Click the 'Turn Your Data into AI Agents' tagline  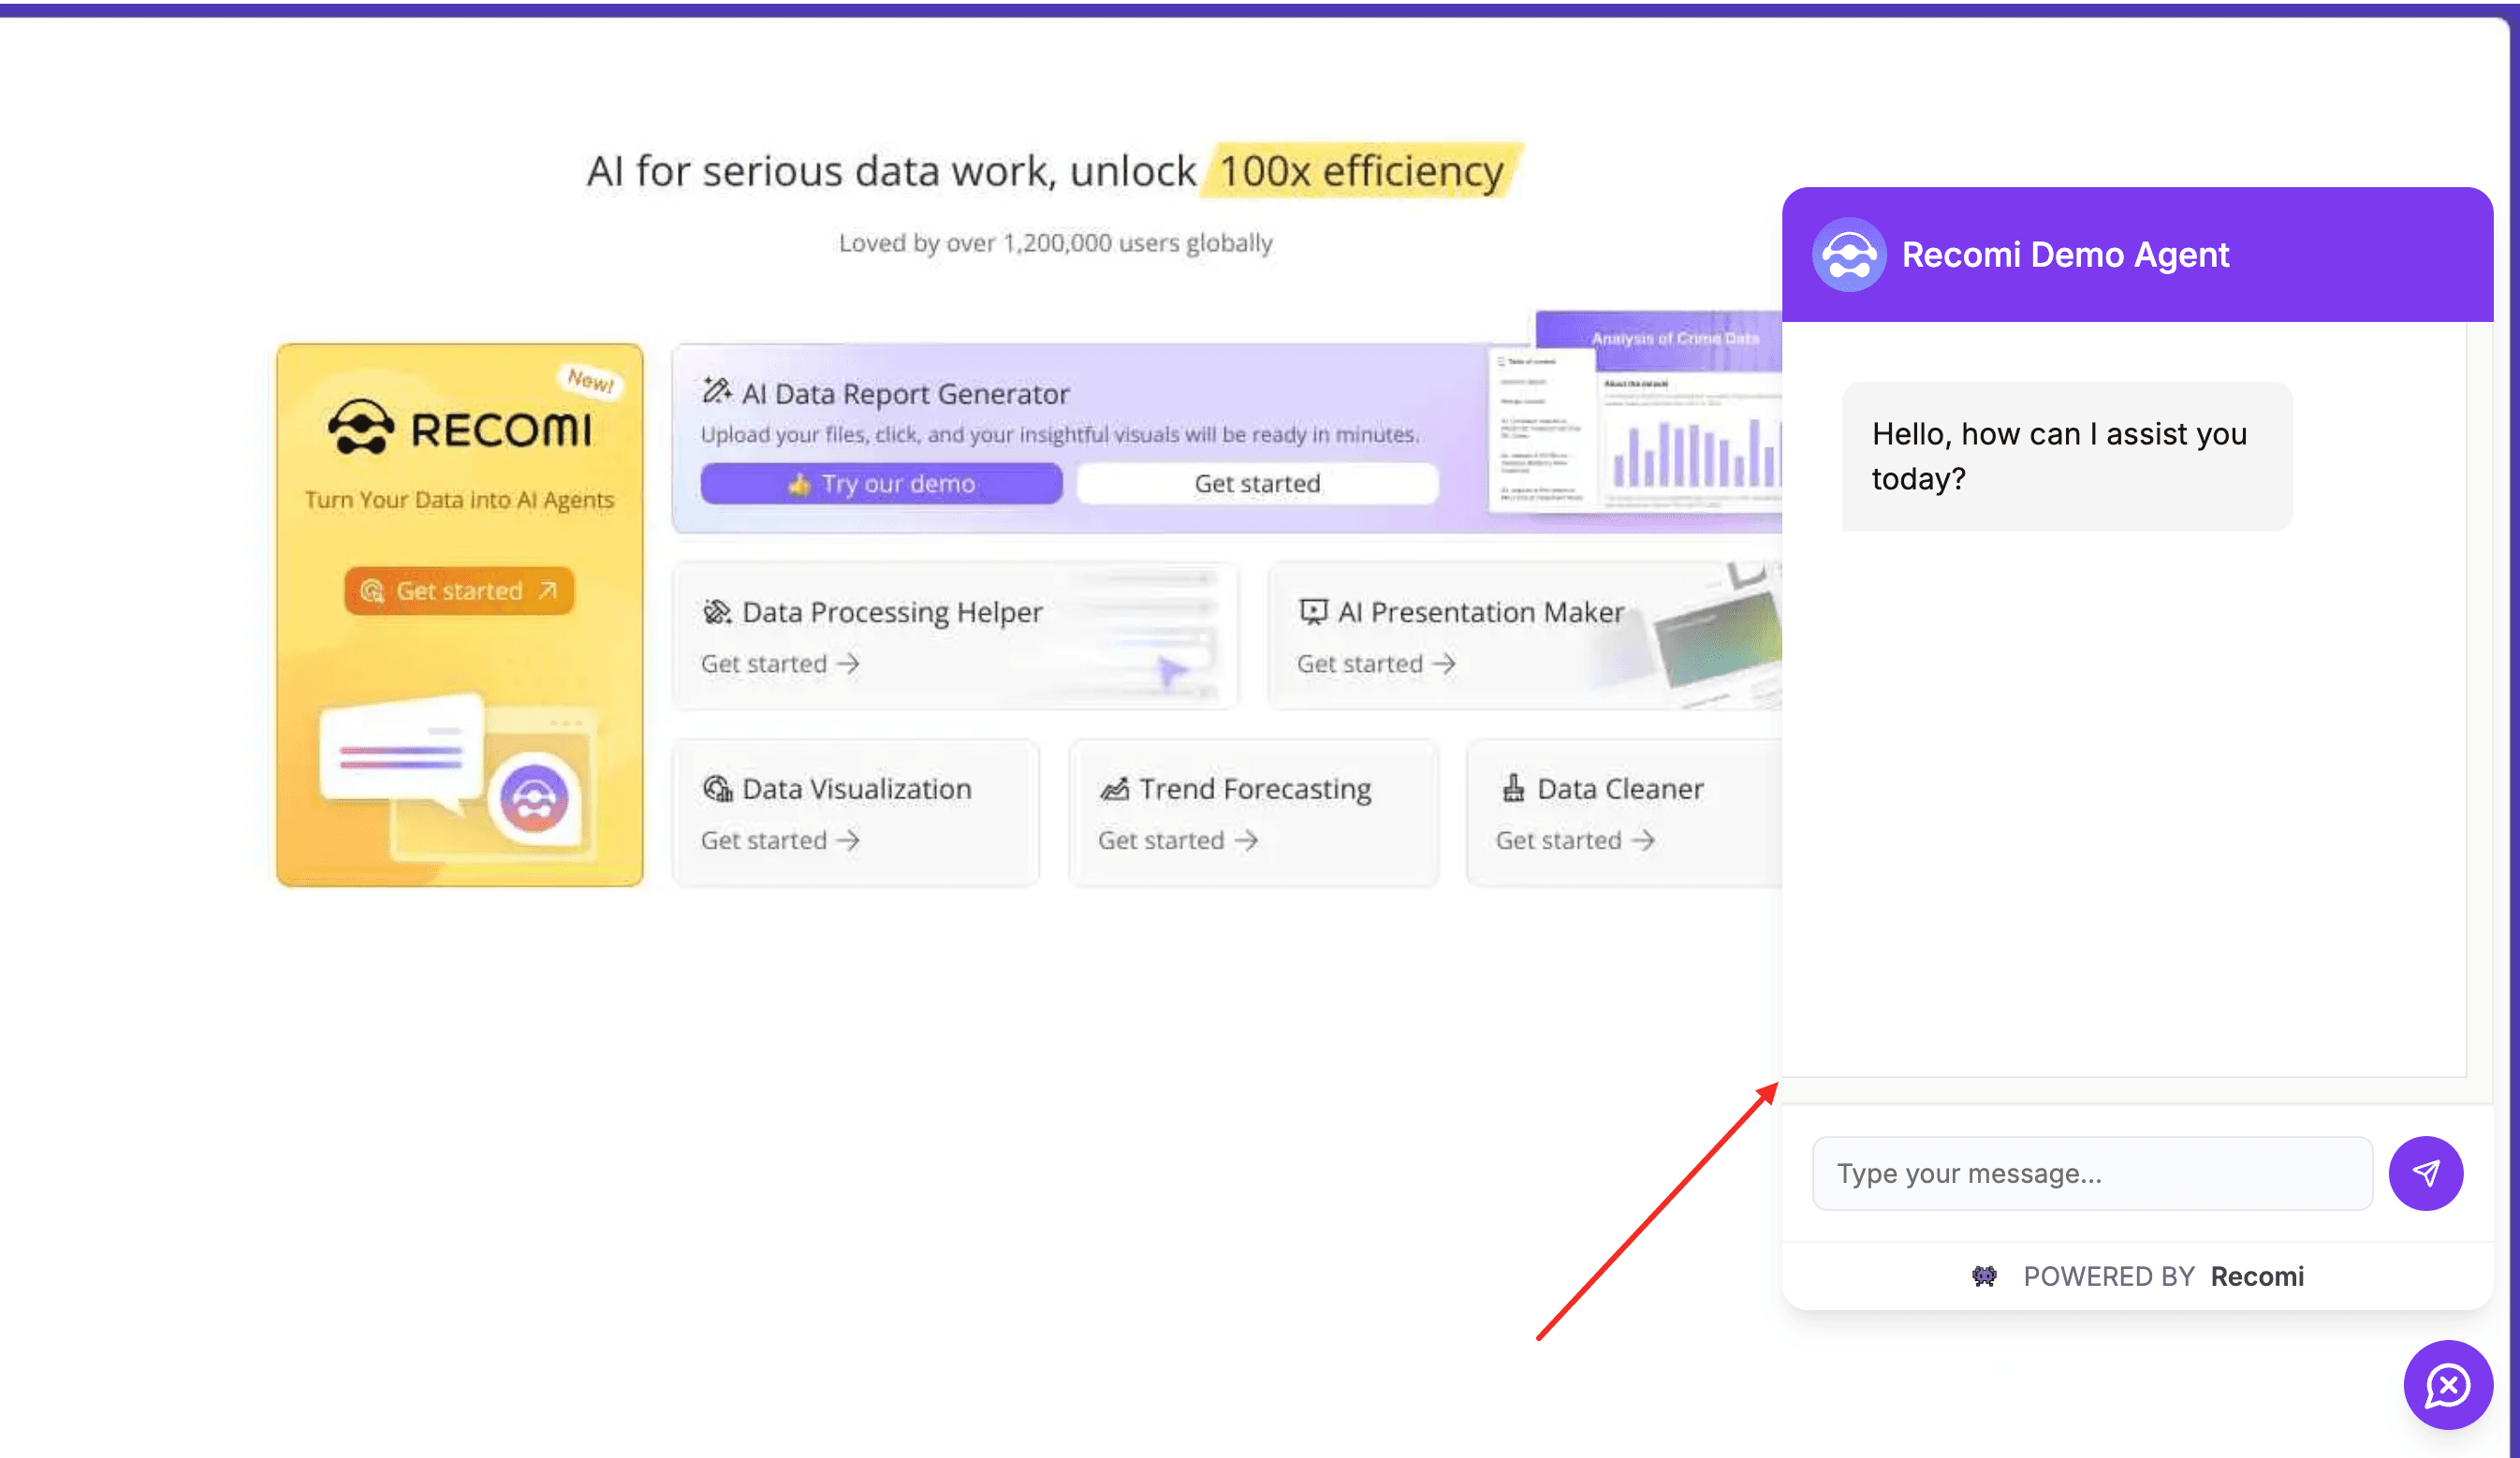point(459,499)
